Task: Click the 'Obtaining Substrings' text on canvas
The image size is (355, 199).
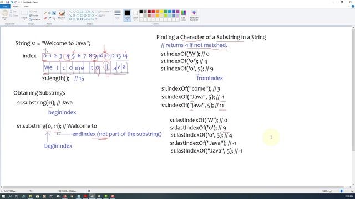Action: [39, 93]
